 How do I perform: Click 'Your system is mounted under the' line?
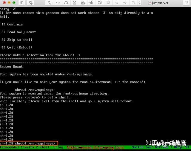click(54, 94)
